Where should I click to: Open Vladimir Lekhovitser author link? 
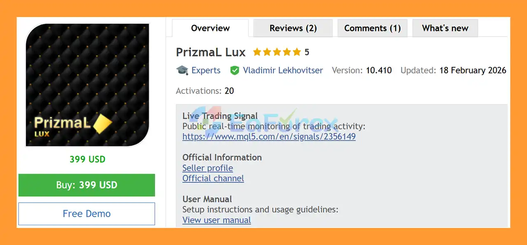coord(283,70)
